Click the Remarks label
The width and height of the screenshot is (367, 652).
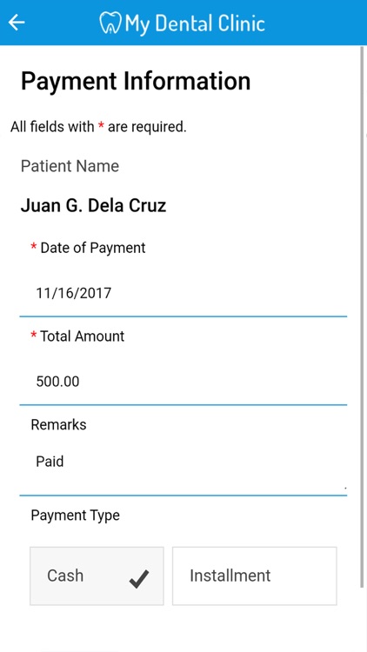pyautogui.click(x=58, y=424)
